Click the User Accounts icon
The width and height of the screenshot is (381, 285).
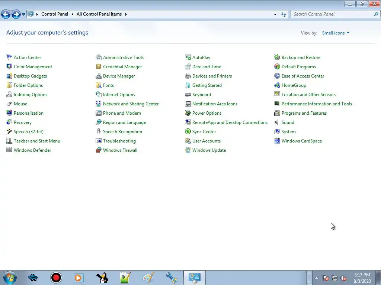pos(188,141)
